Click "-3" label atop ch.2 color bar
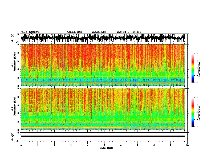Image resolution: width=211 pixels, height=163 pixels. (197, 98)
